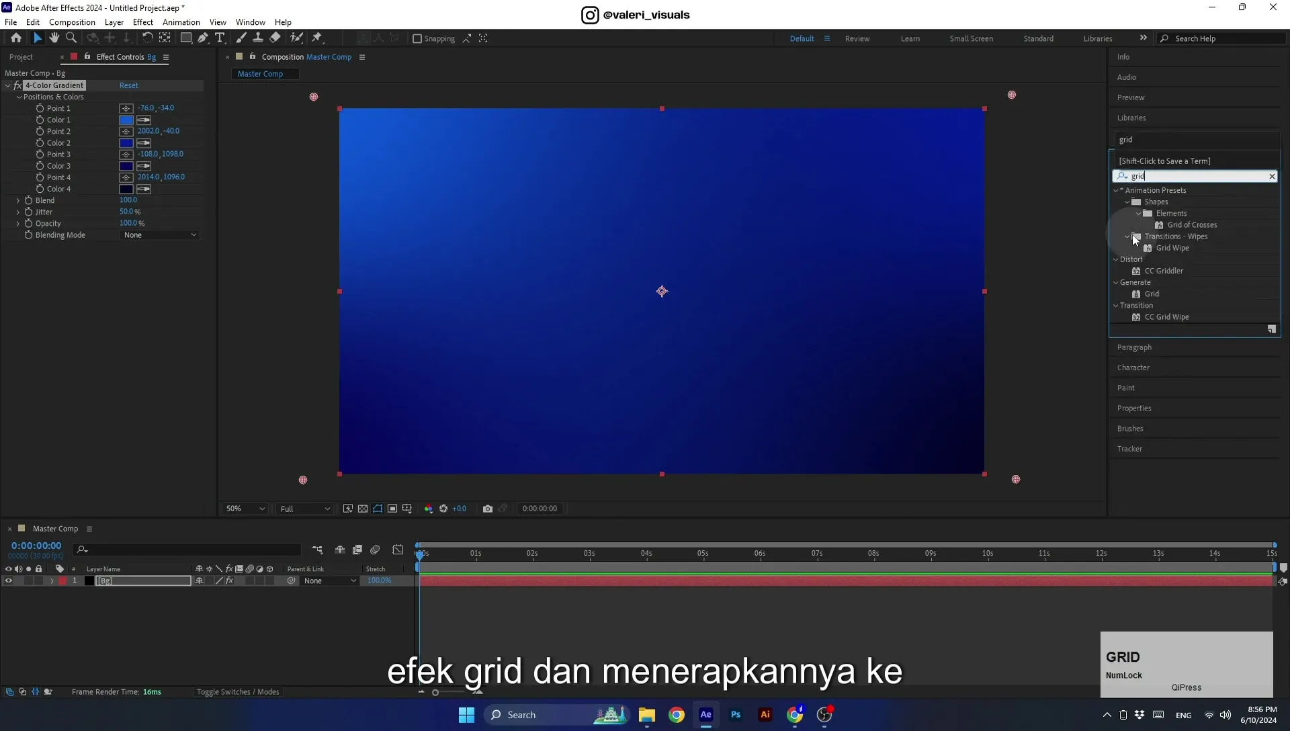Select the Pen tool
Viewport: 1290px width, 731px height.
coord(203,38)
